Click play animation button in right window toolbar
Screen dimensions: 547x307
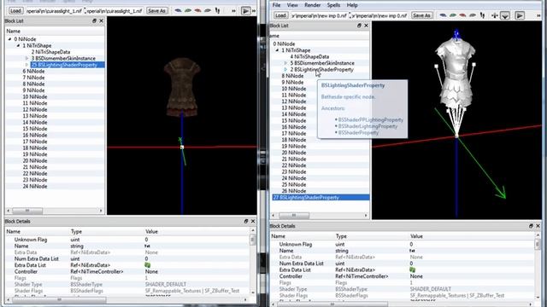point(520,15)
